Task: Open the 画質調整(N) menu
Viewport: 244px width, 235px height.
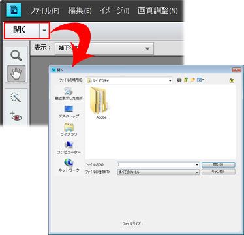Action: pos(158,10)
